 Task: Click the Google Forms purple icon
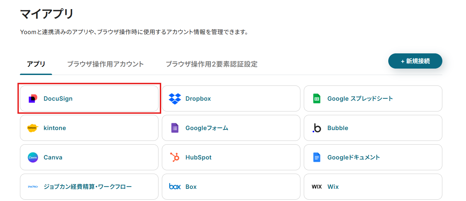point(175,128)
